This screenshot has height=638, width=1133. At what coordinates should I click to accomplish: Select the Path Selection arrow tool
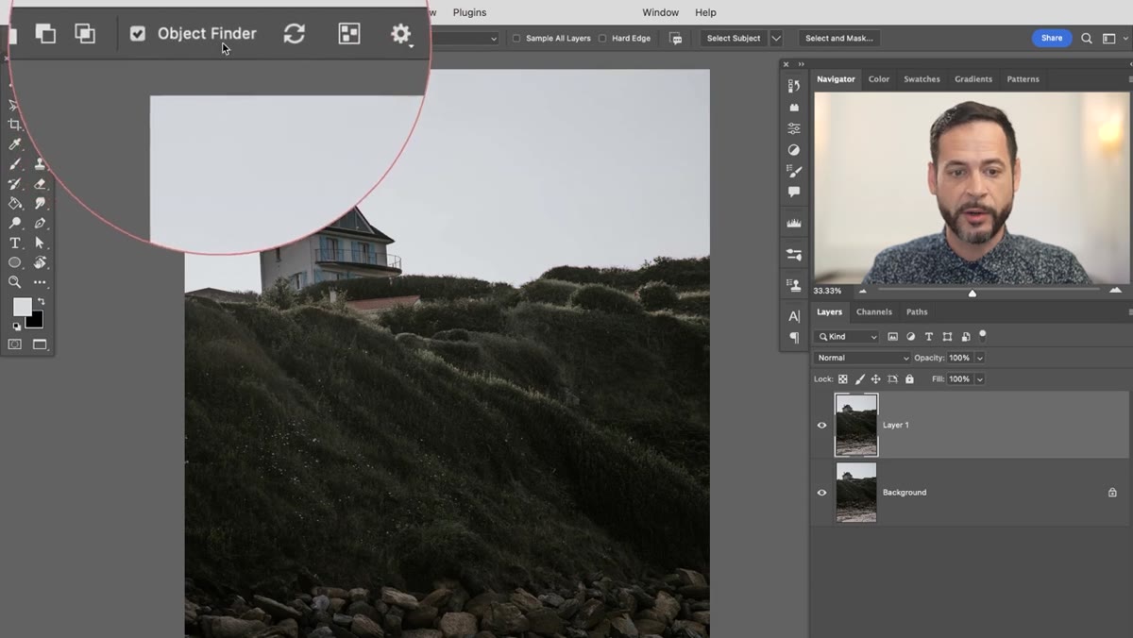(x=40, y=243)
